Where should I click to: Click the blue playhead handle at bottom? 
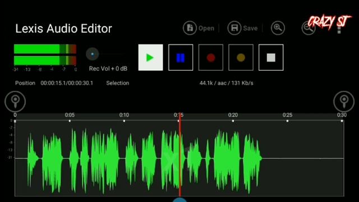[179, 200]
